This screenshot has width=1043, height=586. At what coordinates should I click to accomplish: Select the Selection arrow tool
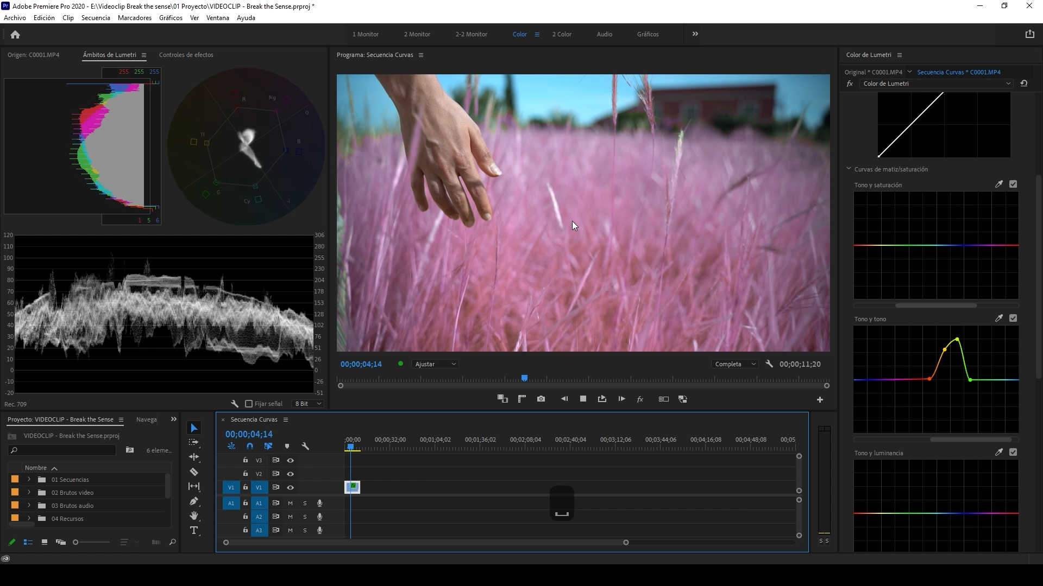(x=194, y=428)
